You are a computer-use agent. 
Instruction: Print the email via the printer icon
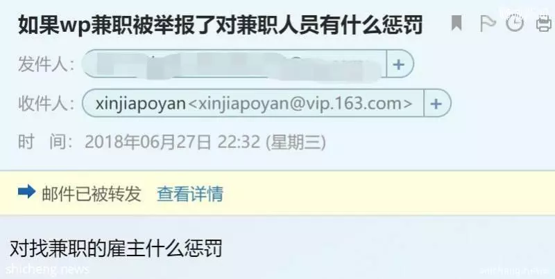click(544, 24)
